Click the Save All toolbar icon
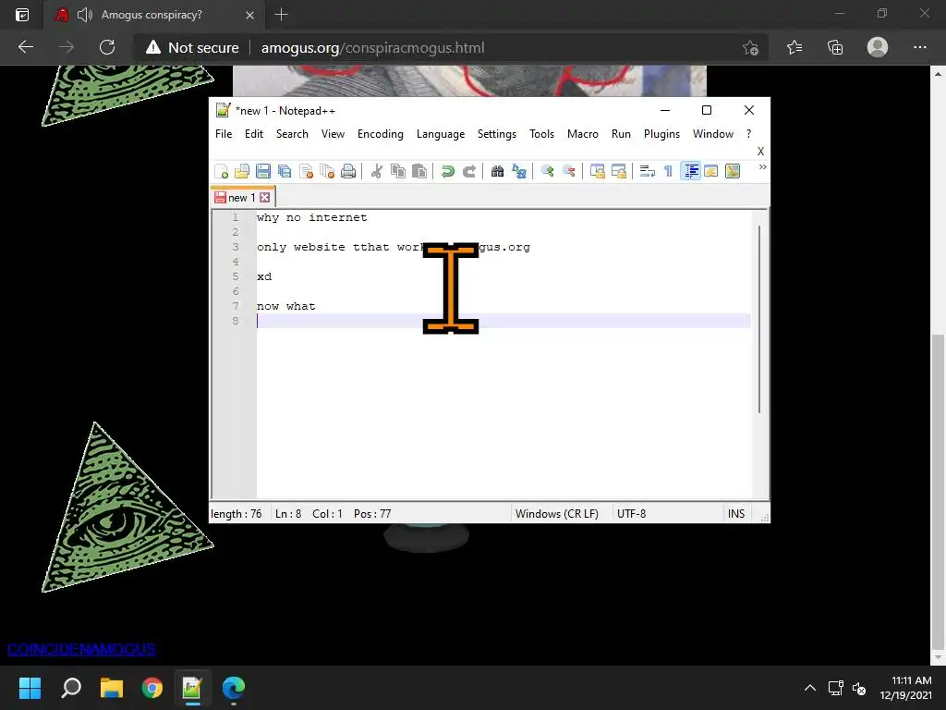This screenshot has height=710, width=946. click(x=285, y=171)
